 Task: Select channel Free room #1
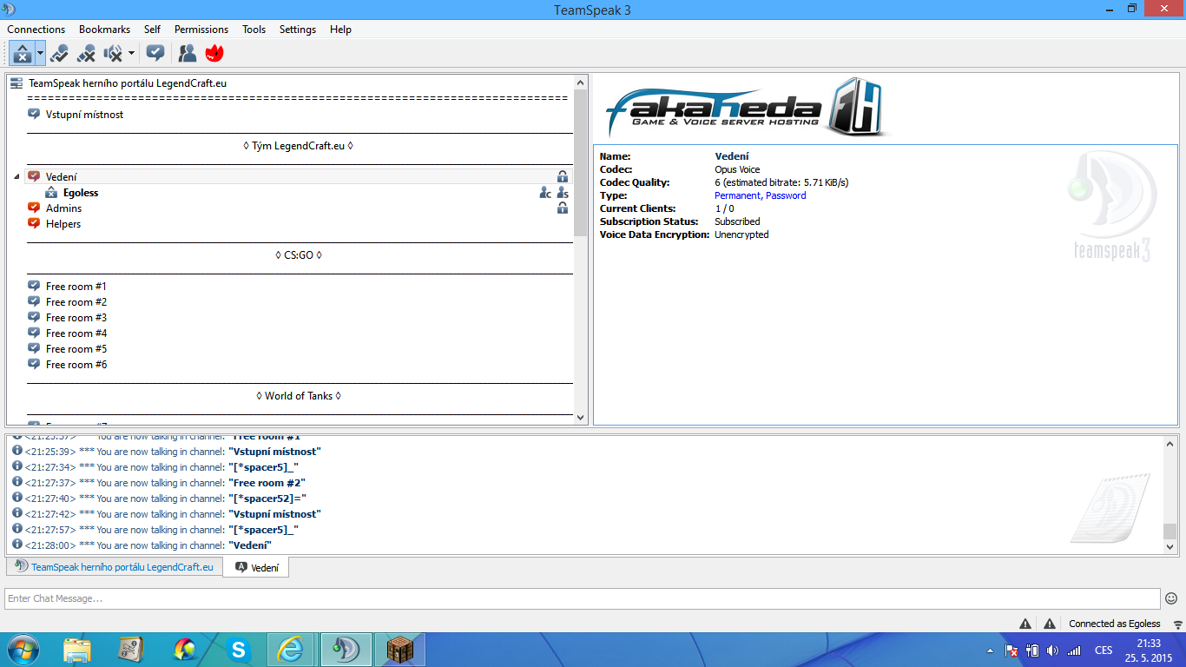coord(76,287)
